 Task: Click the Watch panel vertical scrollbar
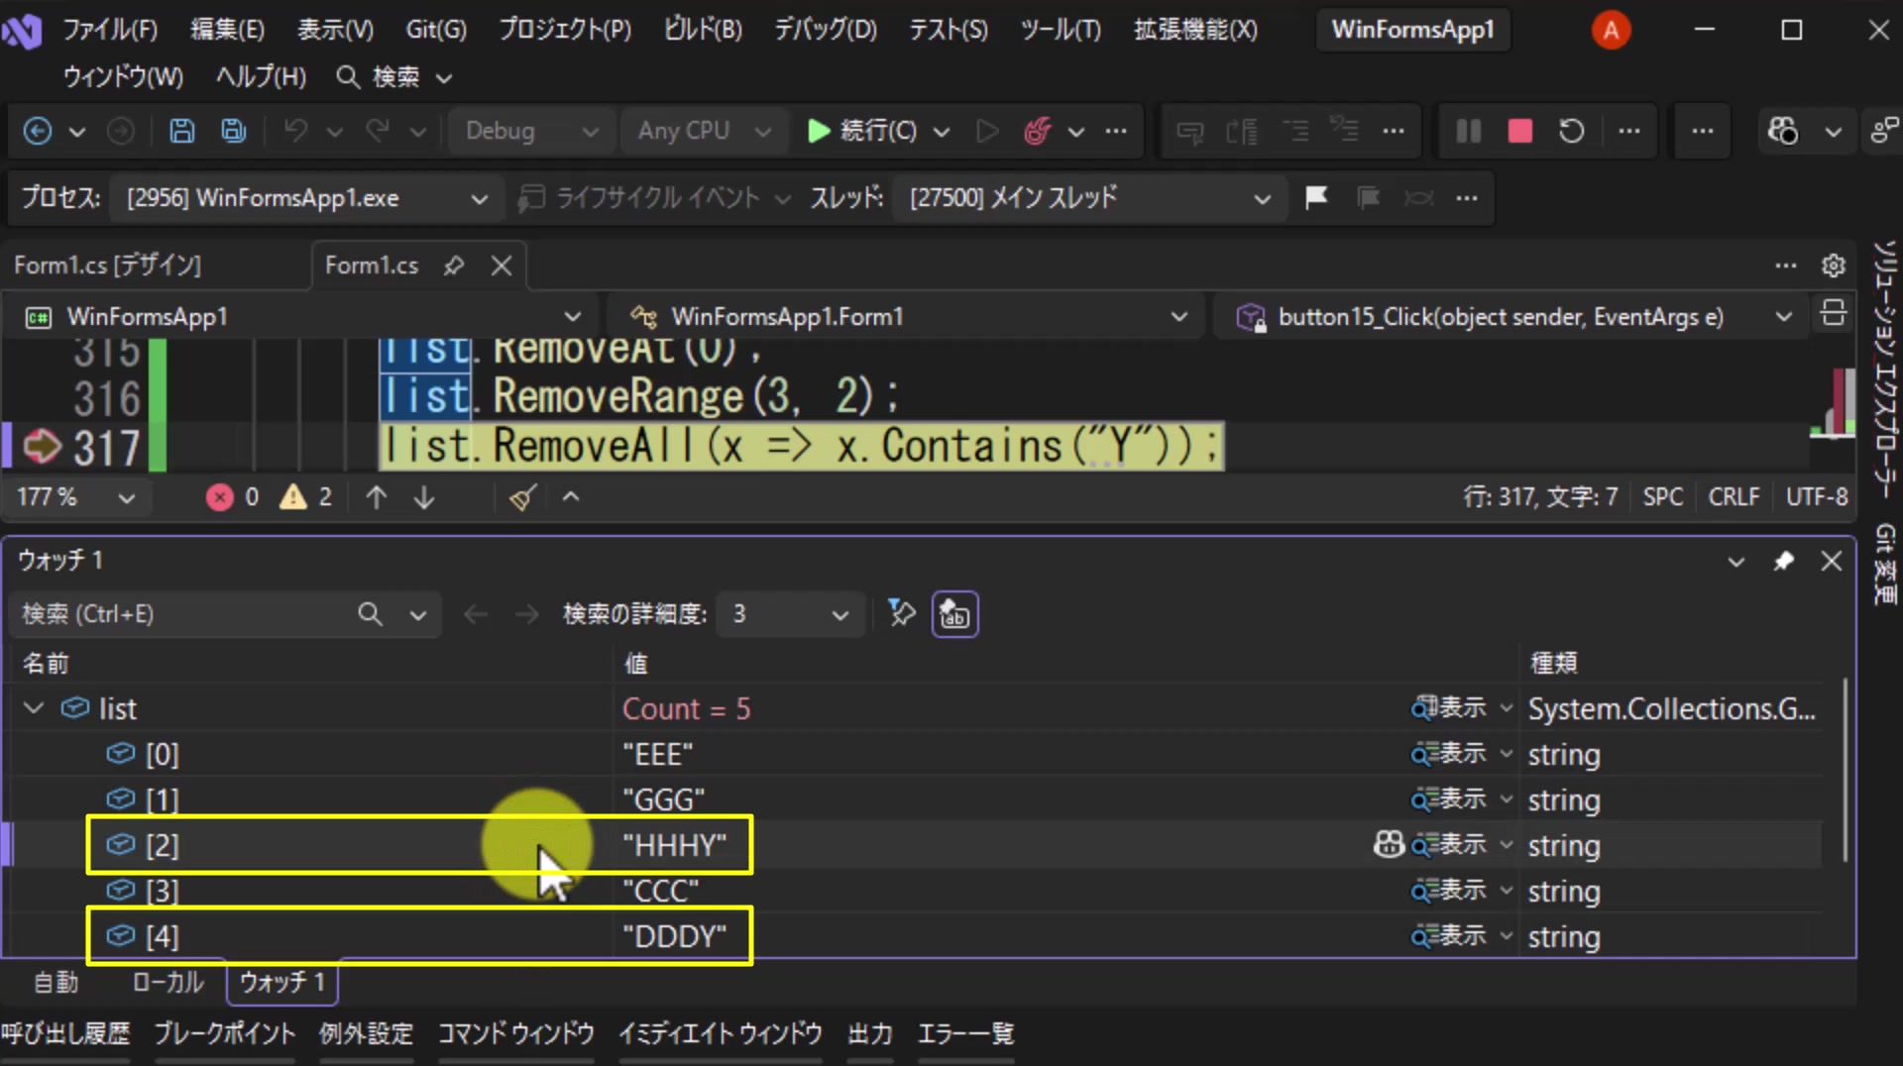point(1845,770)
